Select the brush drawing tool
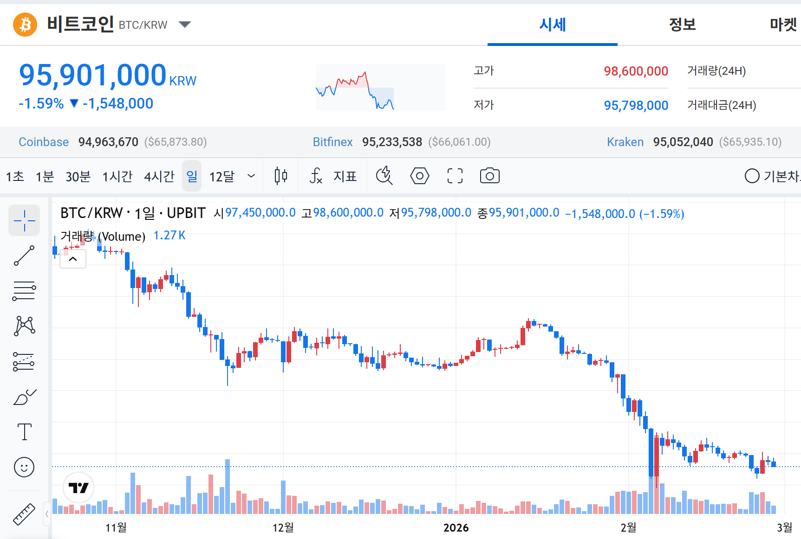 24,397
